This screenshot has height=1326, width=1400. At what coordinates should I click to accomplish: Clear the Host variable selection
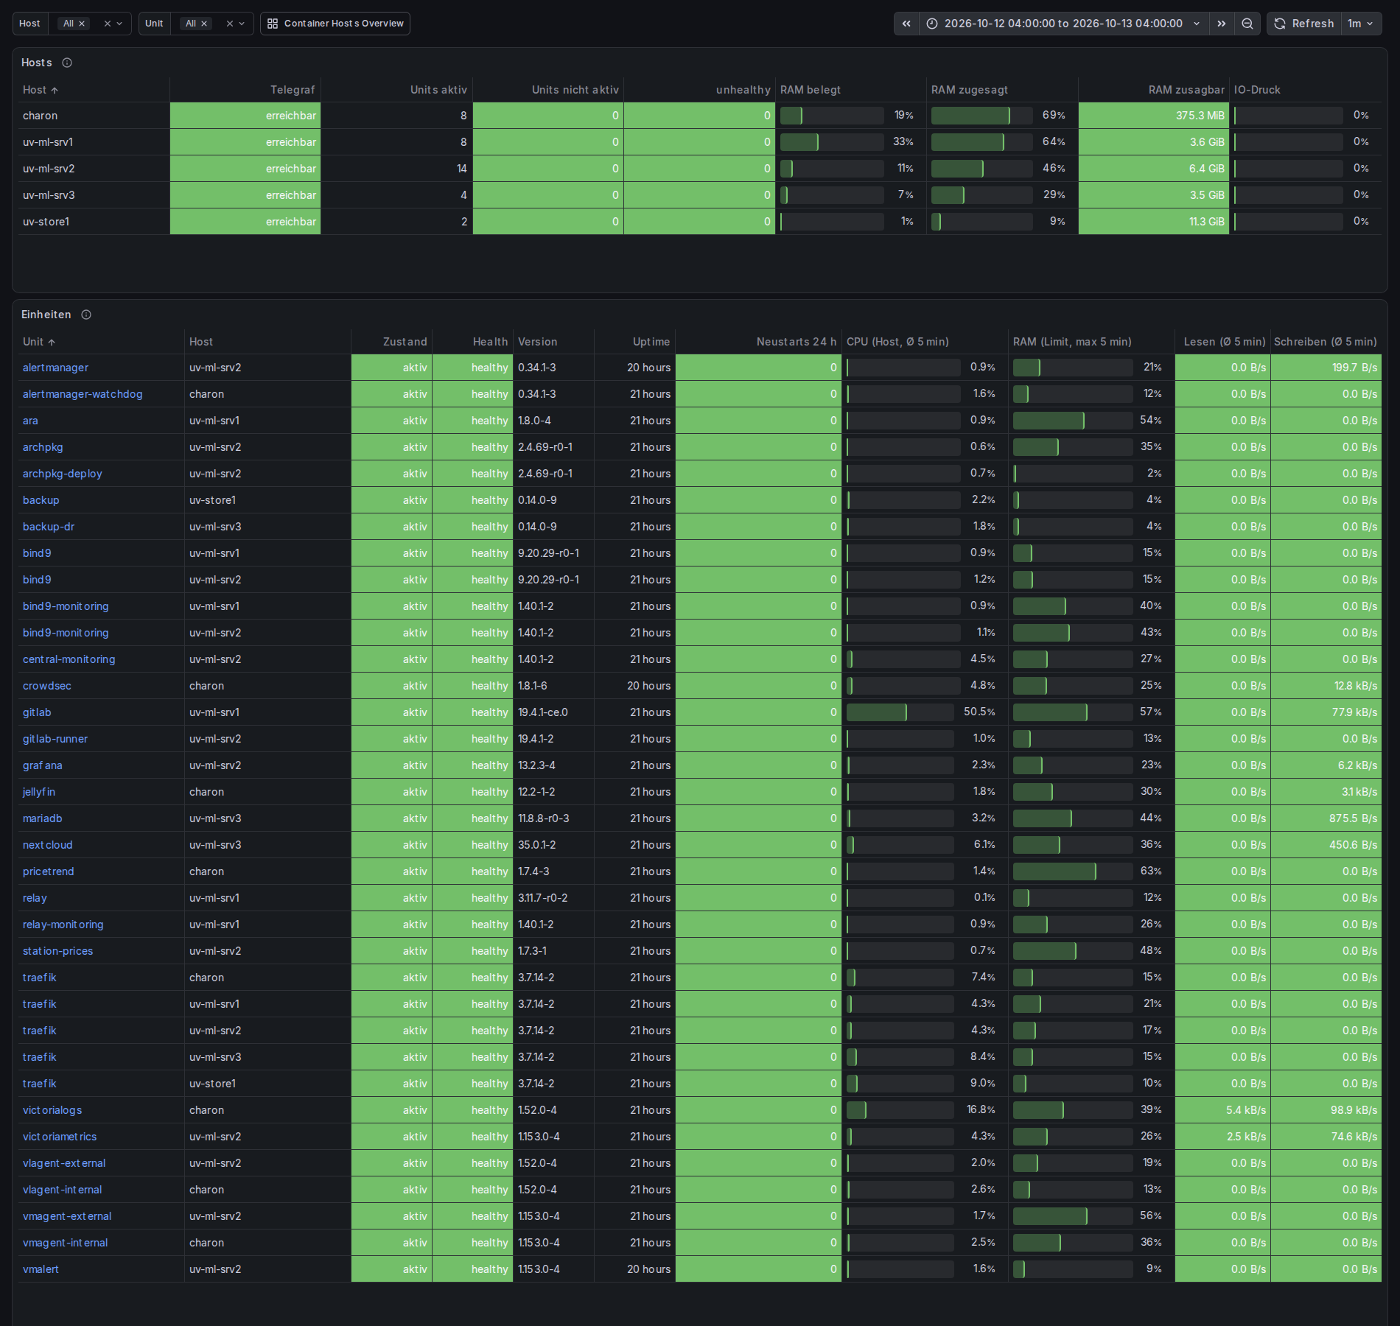tap(108, 24)
